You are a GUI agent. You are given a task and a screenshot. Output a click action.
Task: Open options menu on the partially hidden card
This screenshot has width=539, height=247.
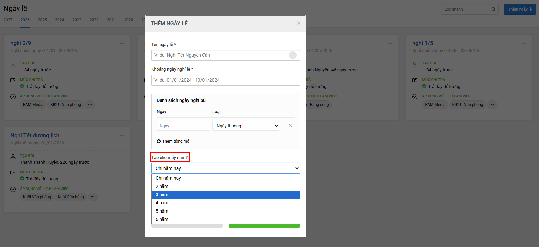(x=390, y=43)
